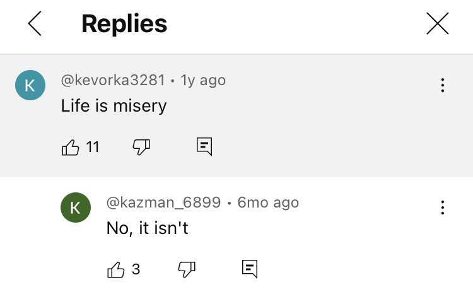Open options menu for kevorka3281's comment
This screenshot has width=473, height=292.
click(443, 85)
